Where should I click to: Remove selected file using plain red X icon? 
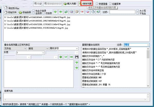pos(82,12)
